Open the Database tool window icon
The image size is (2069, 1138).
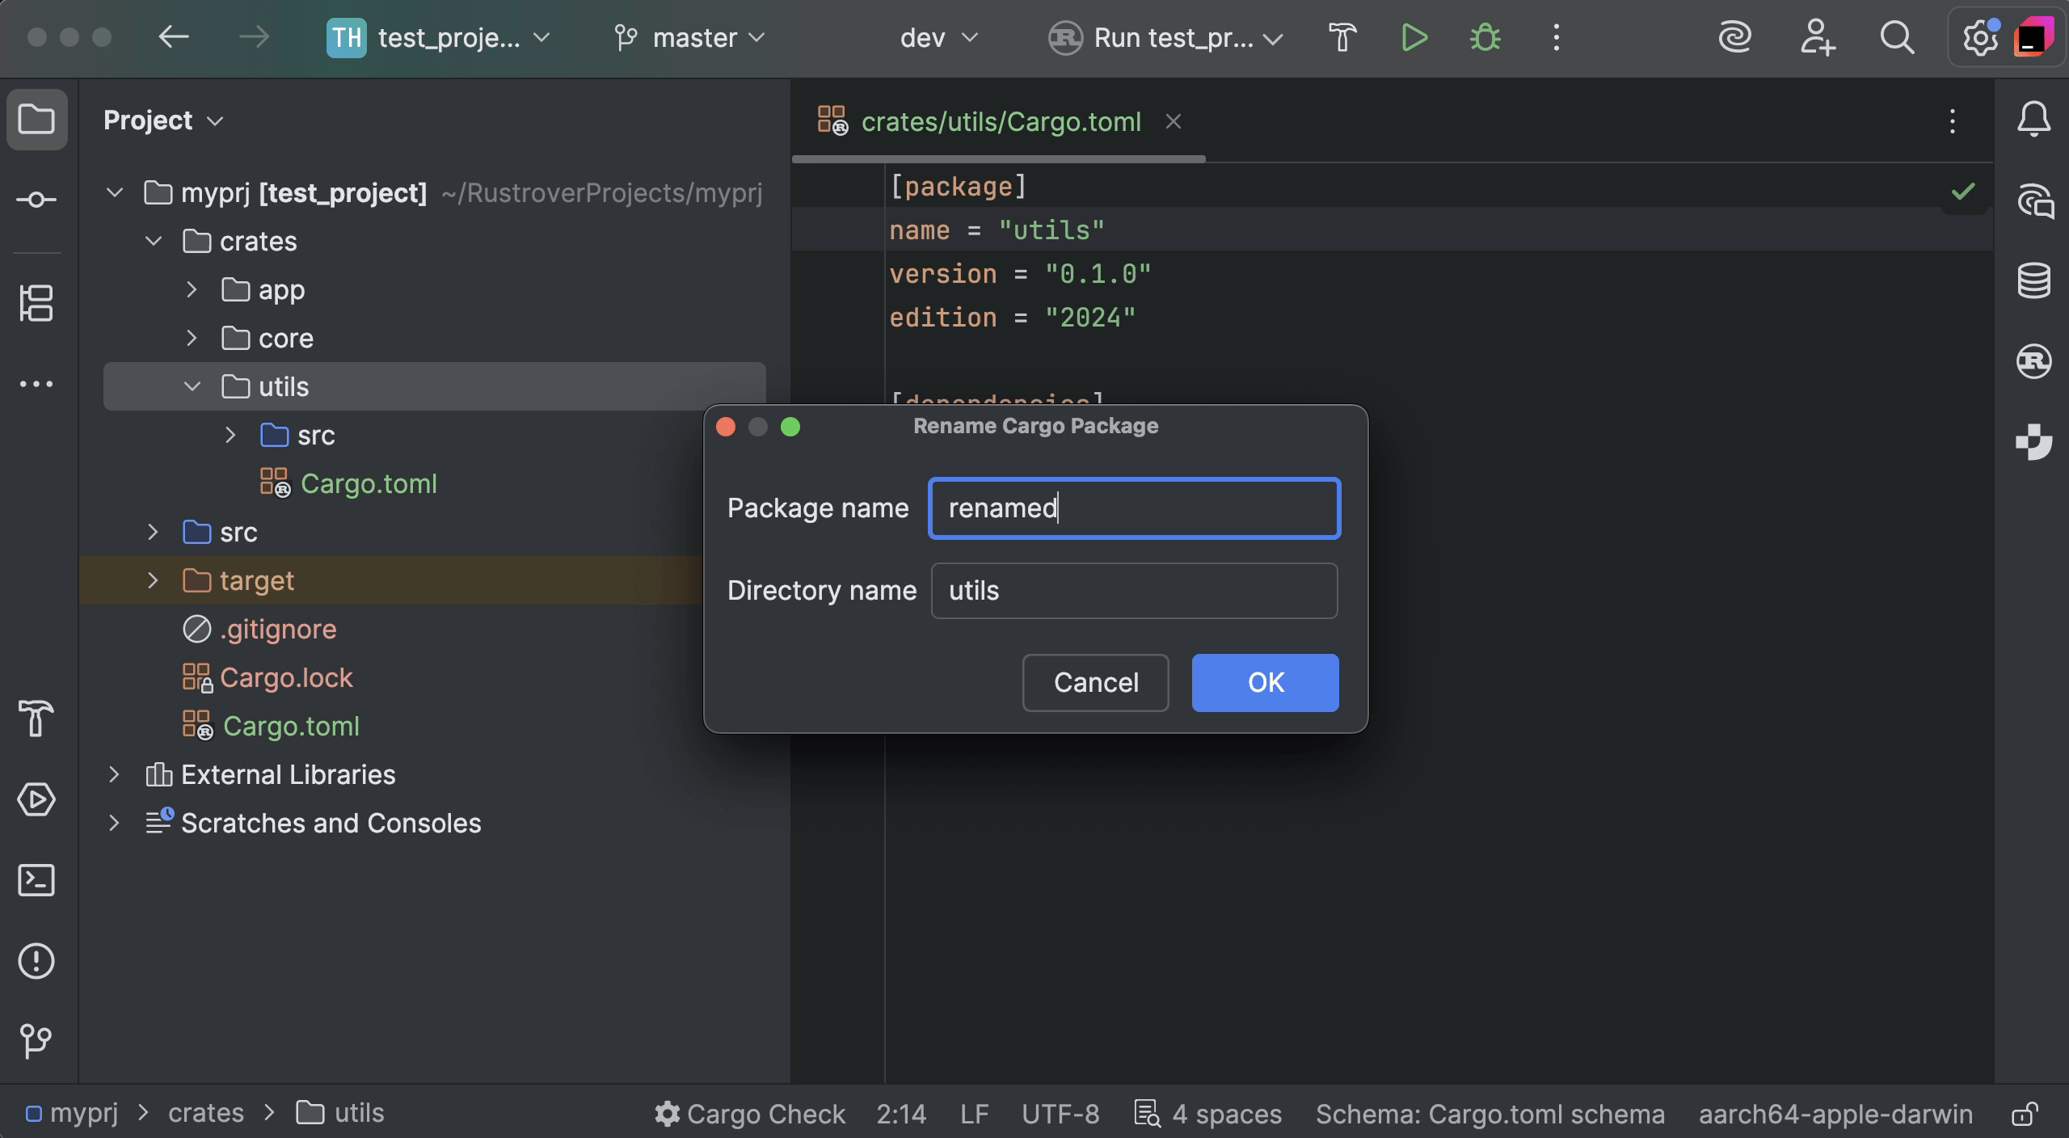pyautogui.click(x=2033, y=280)
